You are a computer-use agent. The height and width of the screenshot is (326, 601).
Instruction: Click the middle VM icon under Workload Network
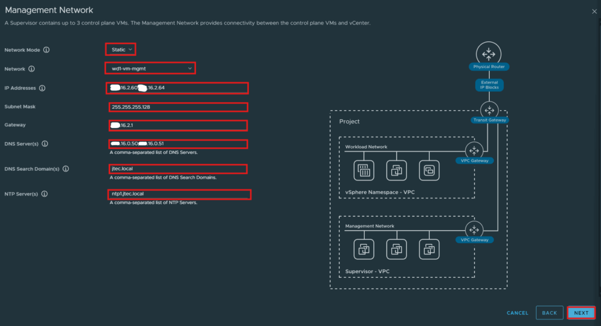(x=396, y=170)
